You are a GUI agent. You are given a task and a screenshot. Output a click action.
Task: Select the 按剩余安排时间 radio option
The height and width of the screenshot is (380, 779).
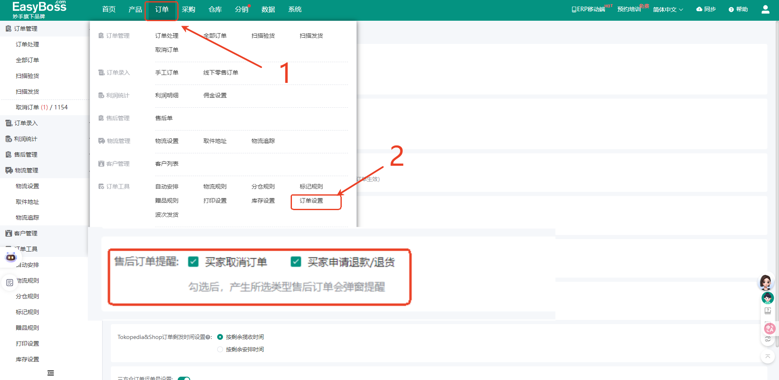coord(220,349)
